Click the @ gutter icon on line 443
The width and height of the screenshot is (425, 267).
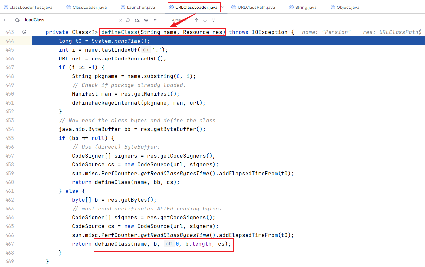click(24, 32)
